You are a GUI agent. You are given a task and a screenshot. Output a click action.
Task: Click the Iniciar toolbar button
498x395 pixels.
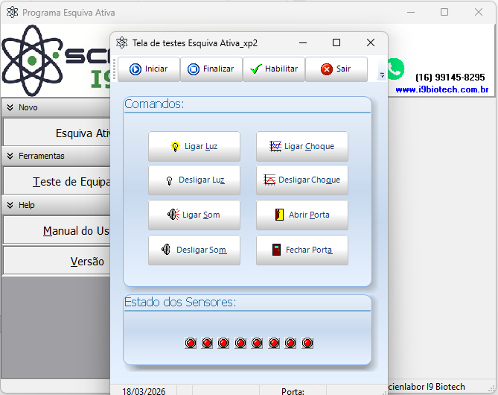148,69
